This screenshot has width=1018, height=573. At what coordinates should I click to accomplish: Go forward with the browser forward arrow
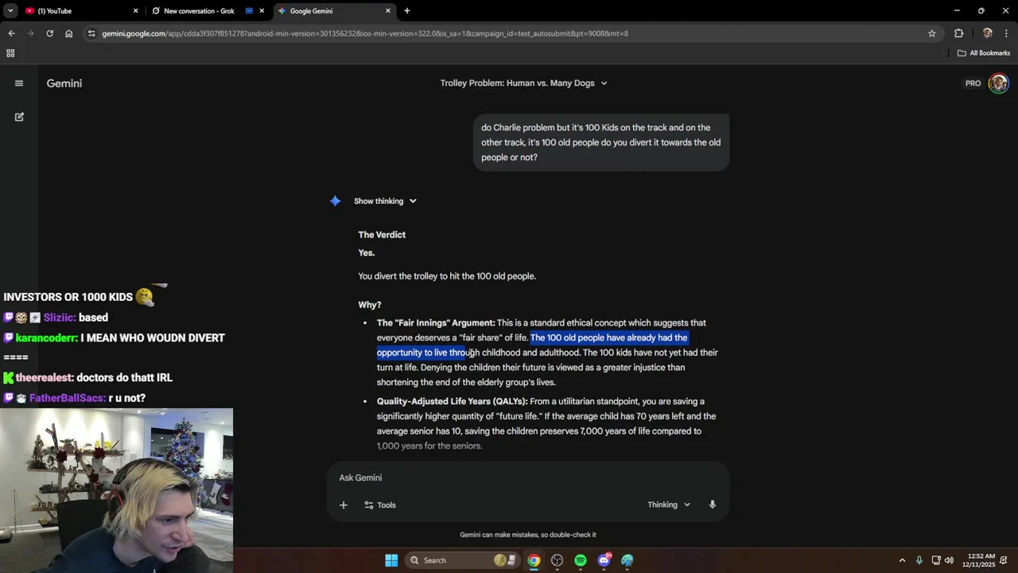pyautogui.click(x=30, y=33)
